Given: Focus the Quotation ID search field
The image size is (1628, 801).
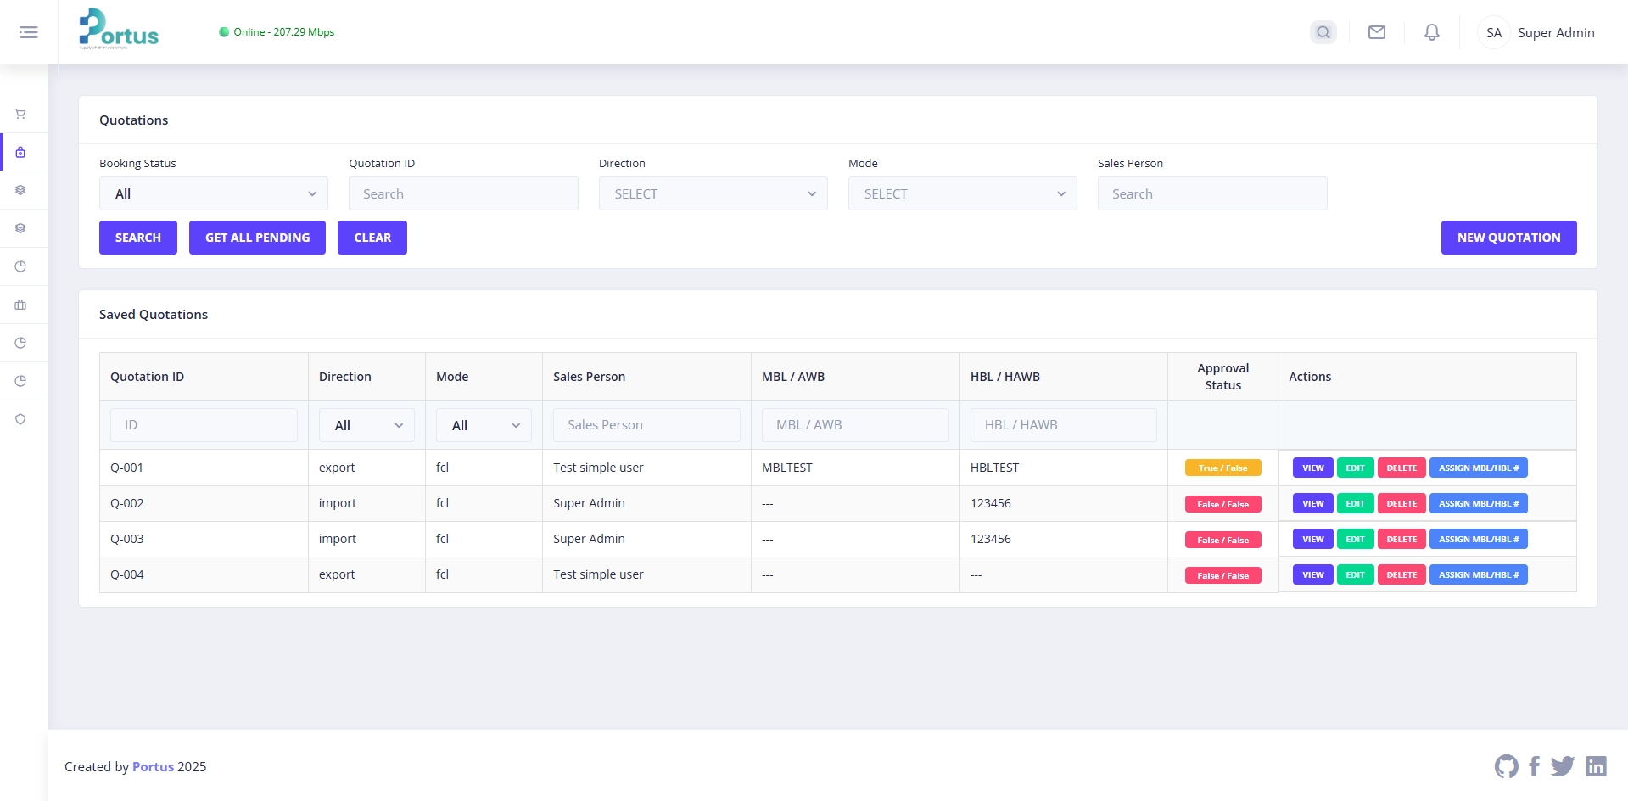Looking at the screenshot, I should 463,193.
